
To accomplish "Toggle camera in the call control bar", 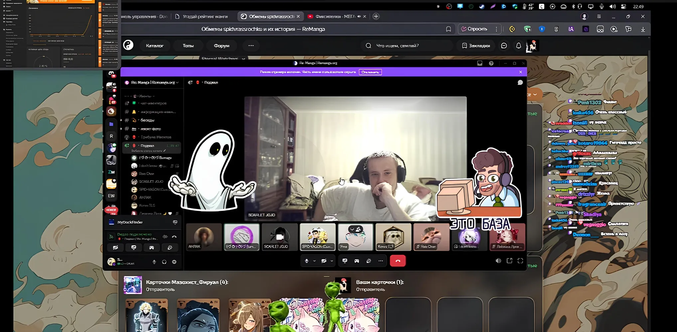I will tap(324, 261).
